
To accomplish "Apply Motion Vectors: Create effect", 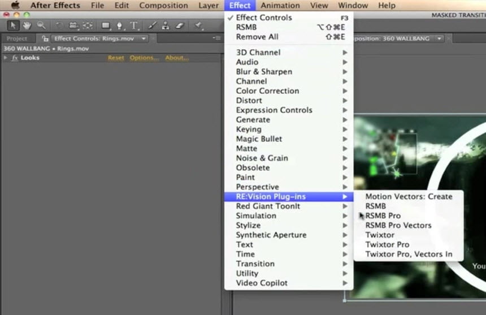I will pos(409,197).
